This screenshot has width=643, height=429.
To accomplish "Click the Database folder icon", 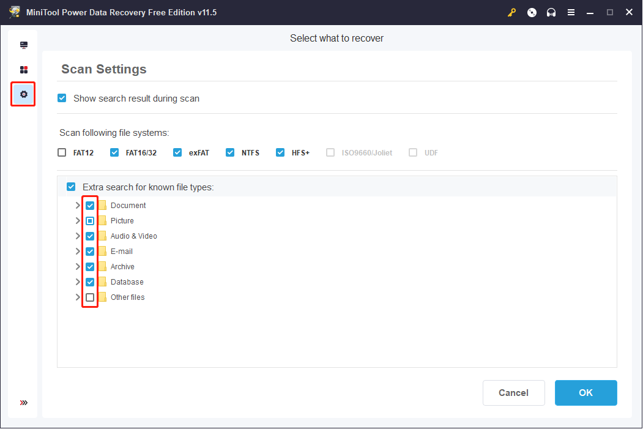I will coord(103,282).
